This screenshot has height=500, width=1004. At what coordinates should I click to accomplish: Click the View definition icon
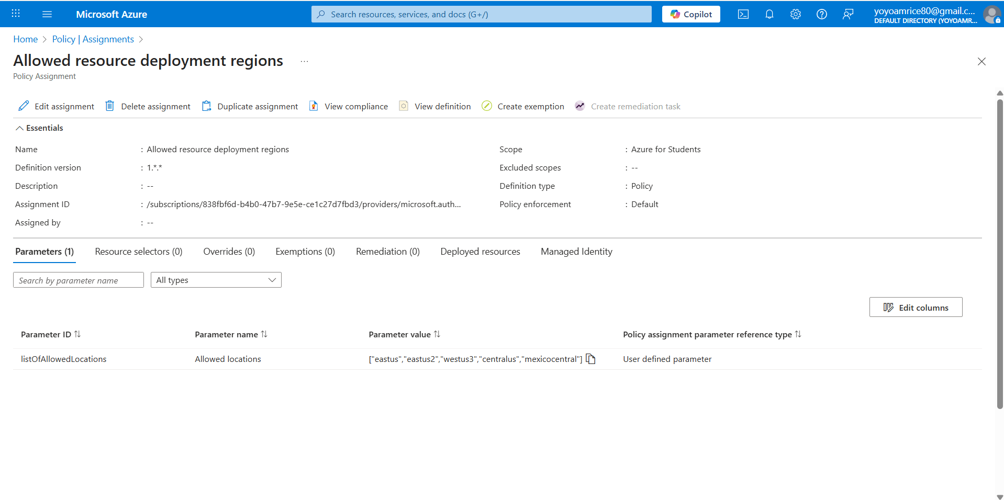(404, 106)
